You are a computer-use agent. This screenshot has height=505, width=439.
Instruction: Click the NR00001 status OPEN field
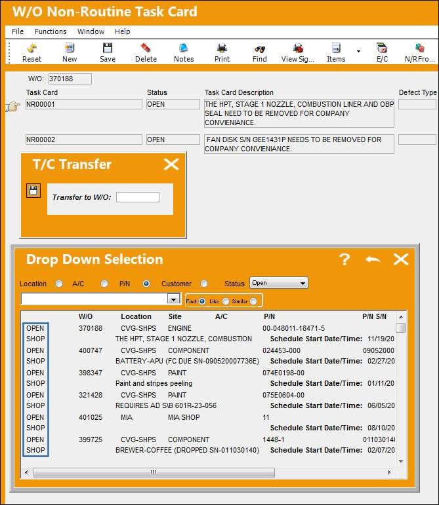point(173,104)
